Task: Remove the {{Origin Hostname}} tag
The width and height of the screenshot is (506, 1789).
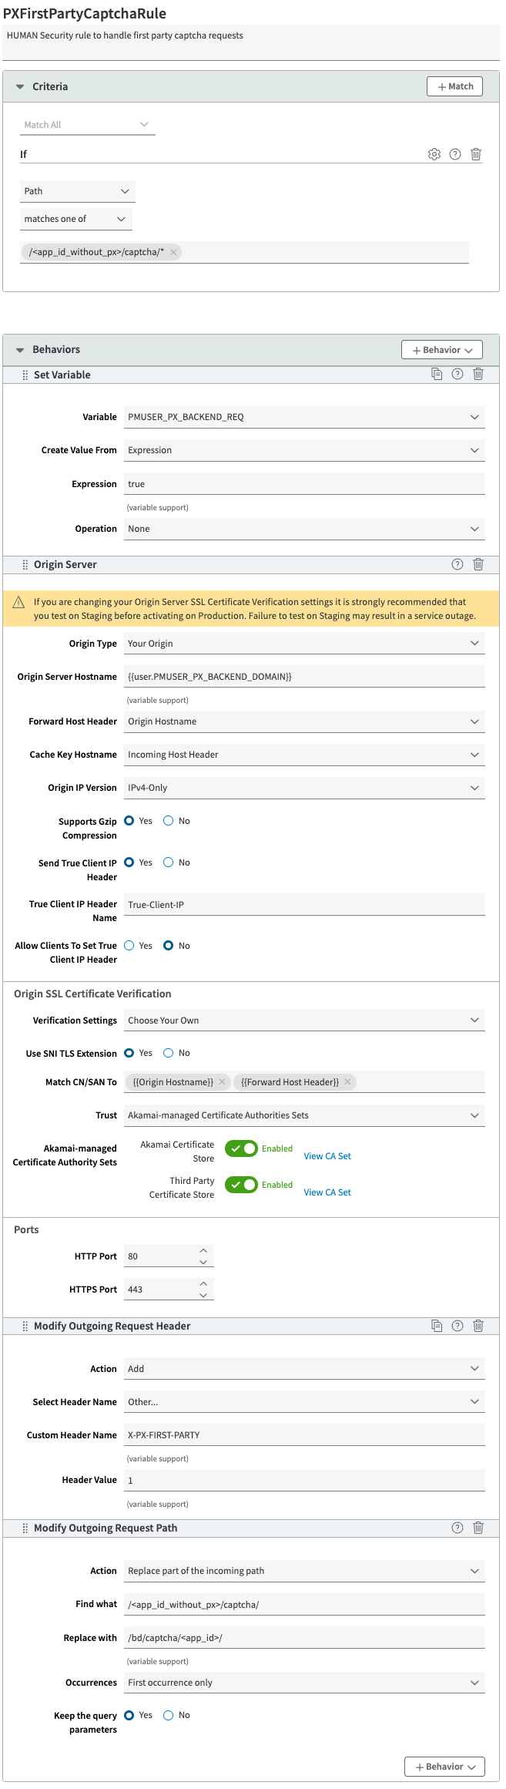Action: coord(223,1082)
